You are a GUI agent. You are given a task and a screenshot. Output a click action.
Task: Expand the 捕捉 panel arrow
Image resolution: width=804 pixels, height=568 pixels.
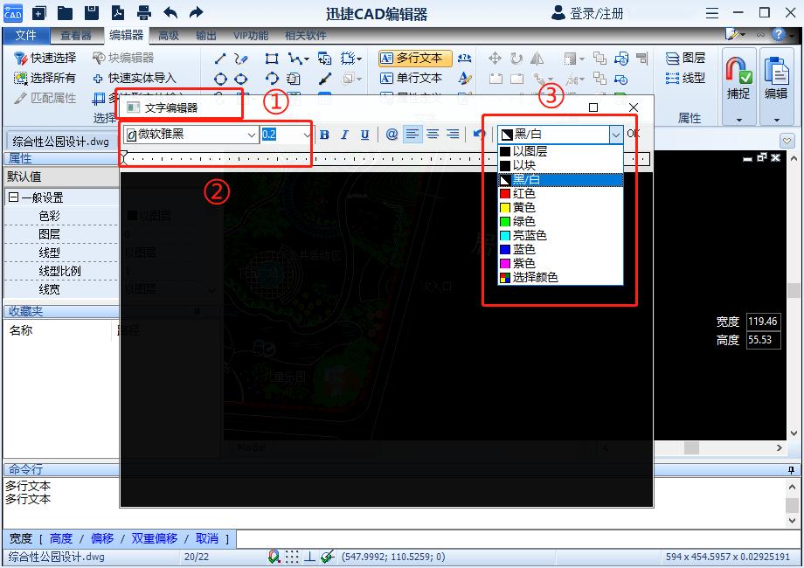coord(738,120)
